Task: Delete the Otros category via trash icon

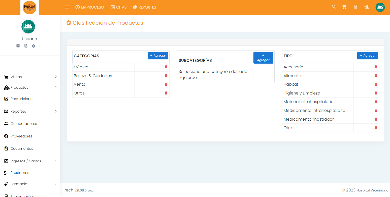Action: click(x=166, y=93)
